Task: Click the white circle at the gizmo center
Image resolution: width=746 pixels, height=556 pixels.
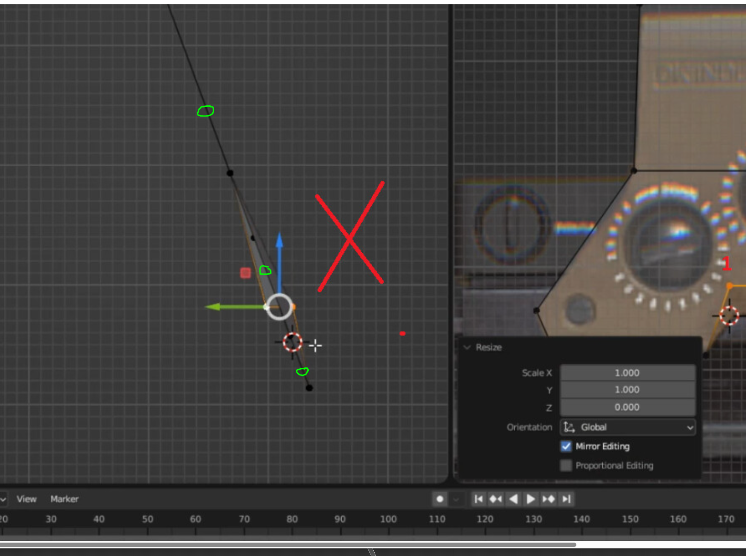Action: click(x=279, y=307)
